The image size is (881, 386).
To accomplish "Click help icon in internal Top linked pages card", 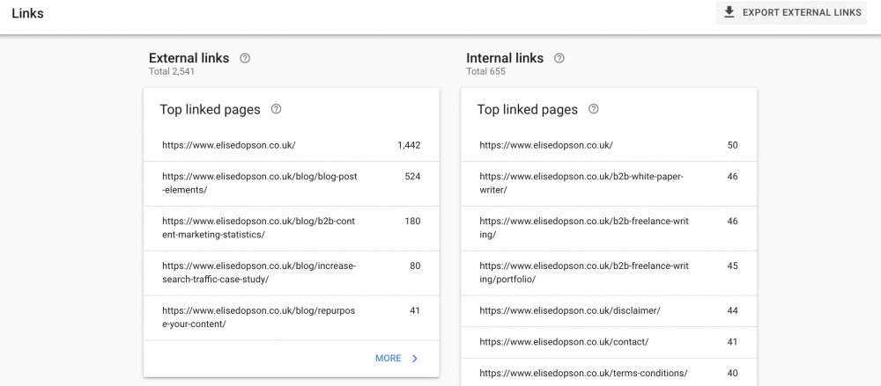I will click(x=593, y=109).
